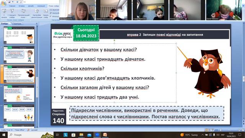Screen dimensions: 245x138
Task: Start Slide Show view from status bar
Action: click(x=213, y=130)
